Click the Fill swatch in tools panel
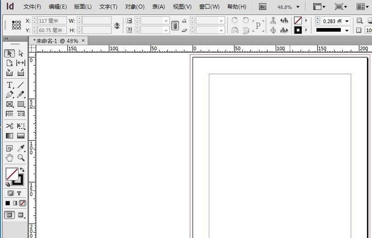 tap(12, 174)
